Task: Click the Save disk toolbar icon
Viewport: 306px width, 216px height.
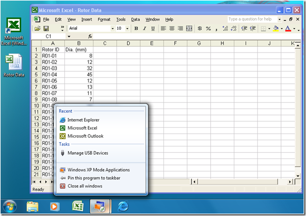Action: tap(46, 29)
